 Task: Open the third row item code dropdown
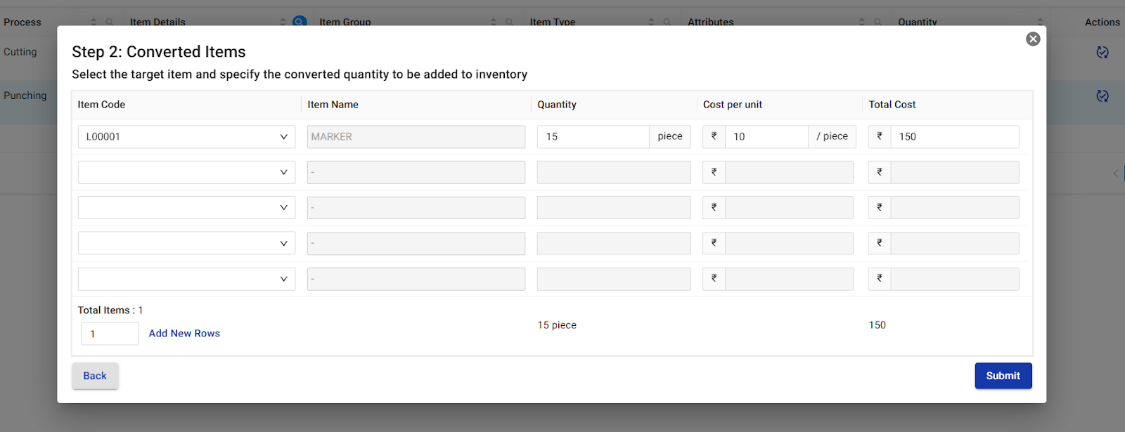pyautogui.click(x=186, y=208)
